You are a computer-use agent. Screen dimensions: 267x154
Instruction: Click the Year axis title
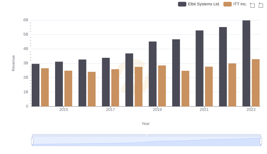point(146,124)
